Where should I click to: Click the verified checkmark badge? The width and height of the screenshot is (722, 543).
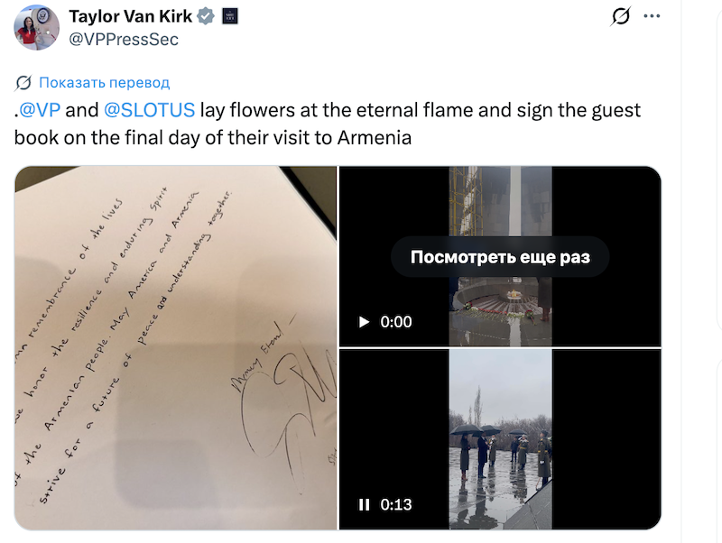[206, 16]
